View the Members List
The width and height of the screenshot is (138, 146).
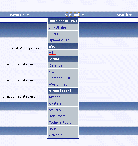pos(63,78)
